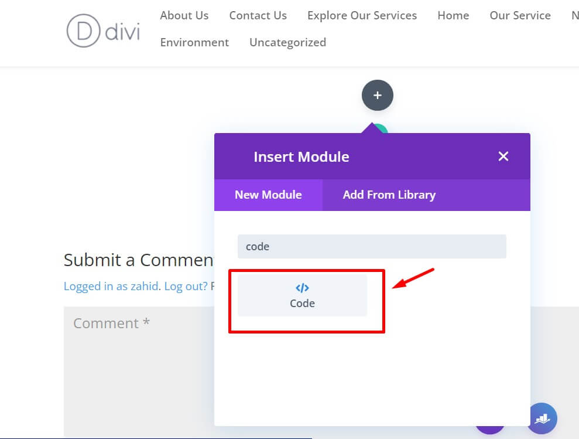Switch to Add From Library tab
Screen dimensions: 579x439
(x=389, y=195)
